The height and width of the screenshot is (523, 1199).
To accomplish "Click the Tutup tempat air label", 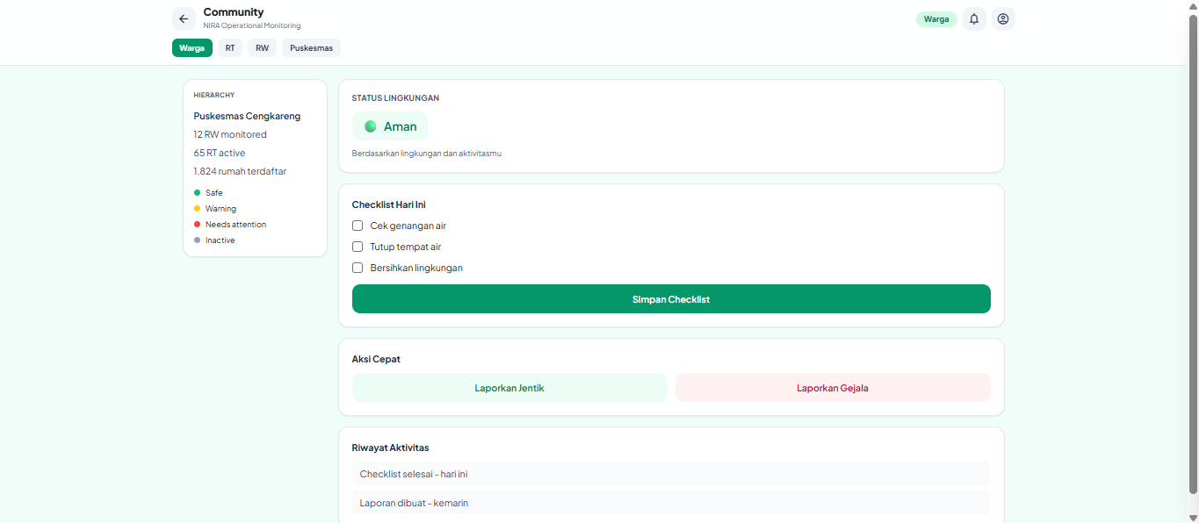I will pyautogui.click(x=406, y=247).
